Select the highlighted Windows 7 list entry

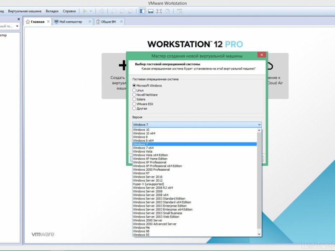(x=195, y=144)
